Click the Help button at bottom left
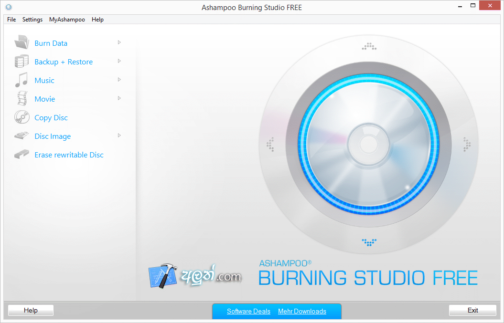The height and width of the screenshot is (323, 504). (x=31, y=310)
